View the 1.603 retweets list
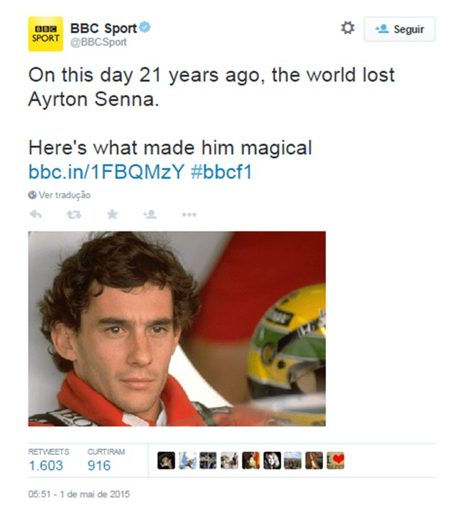460x511 pixels. (x=46, y=465)
